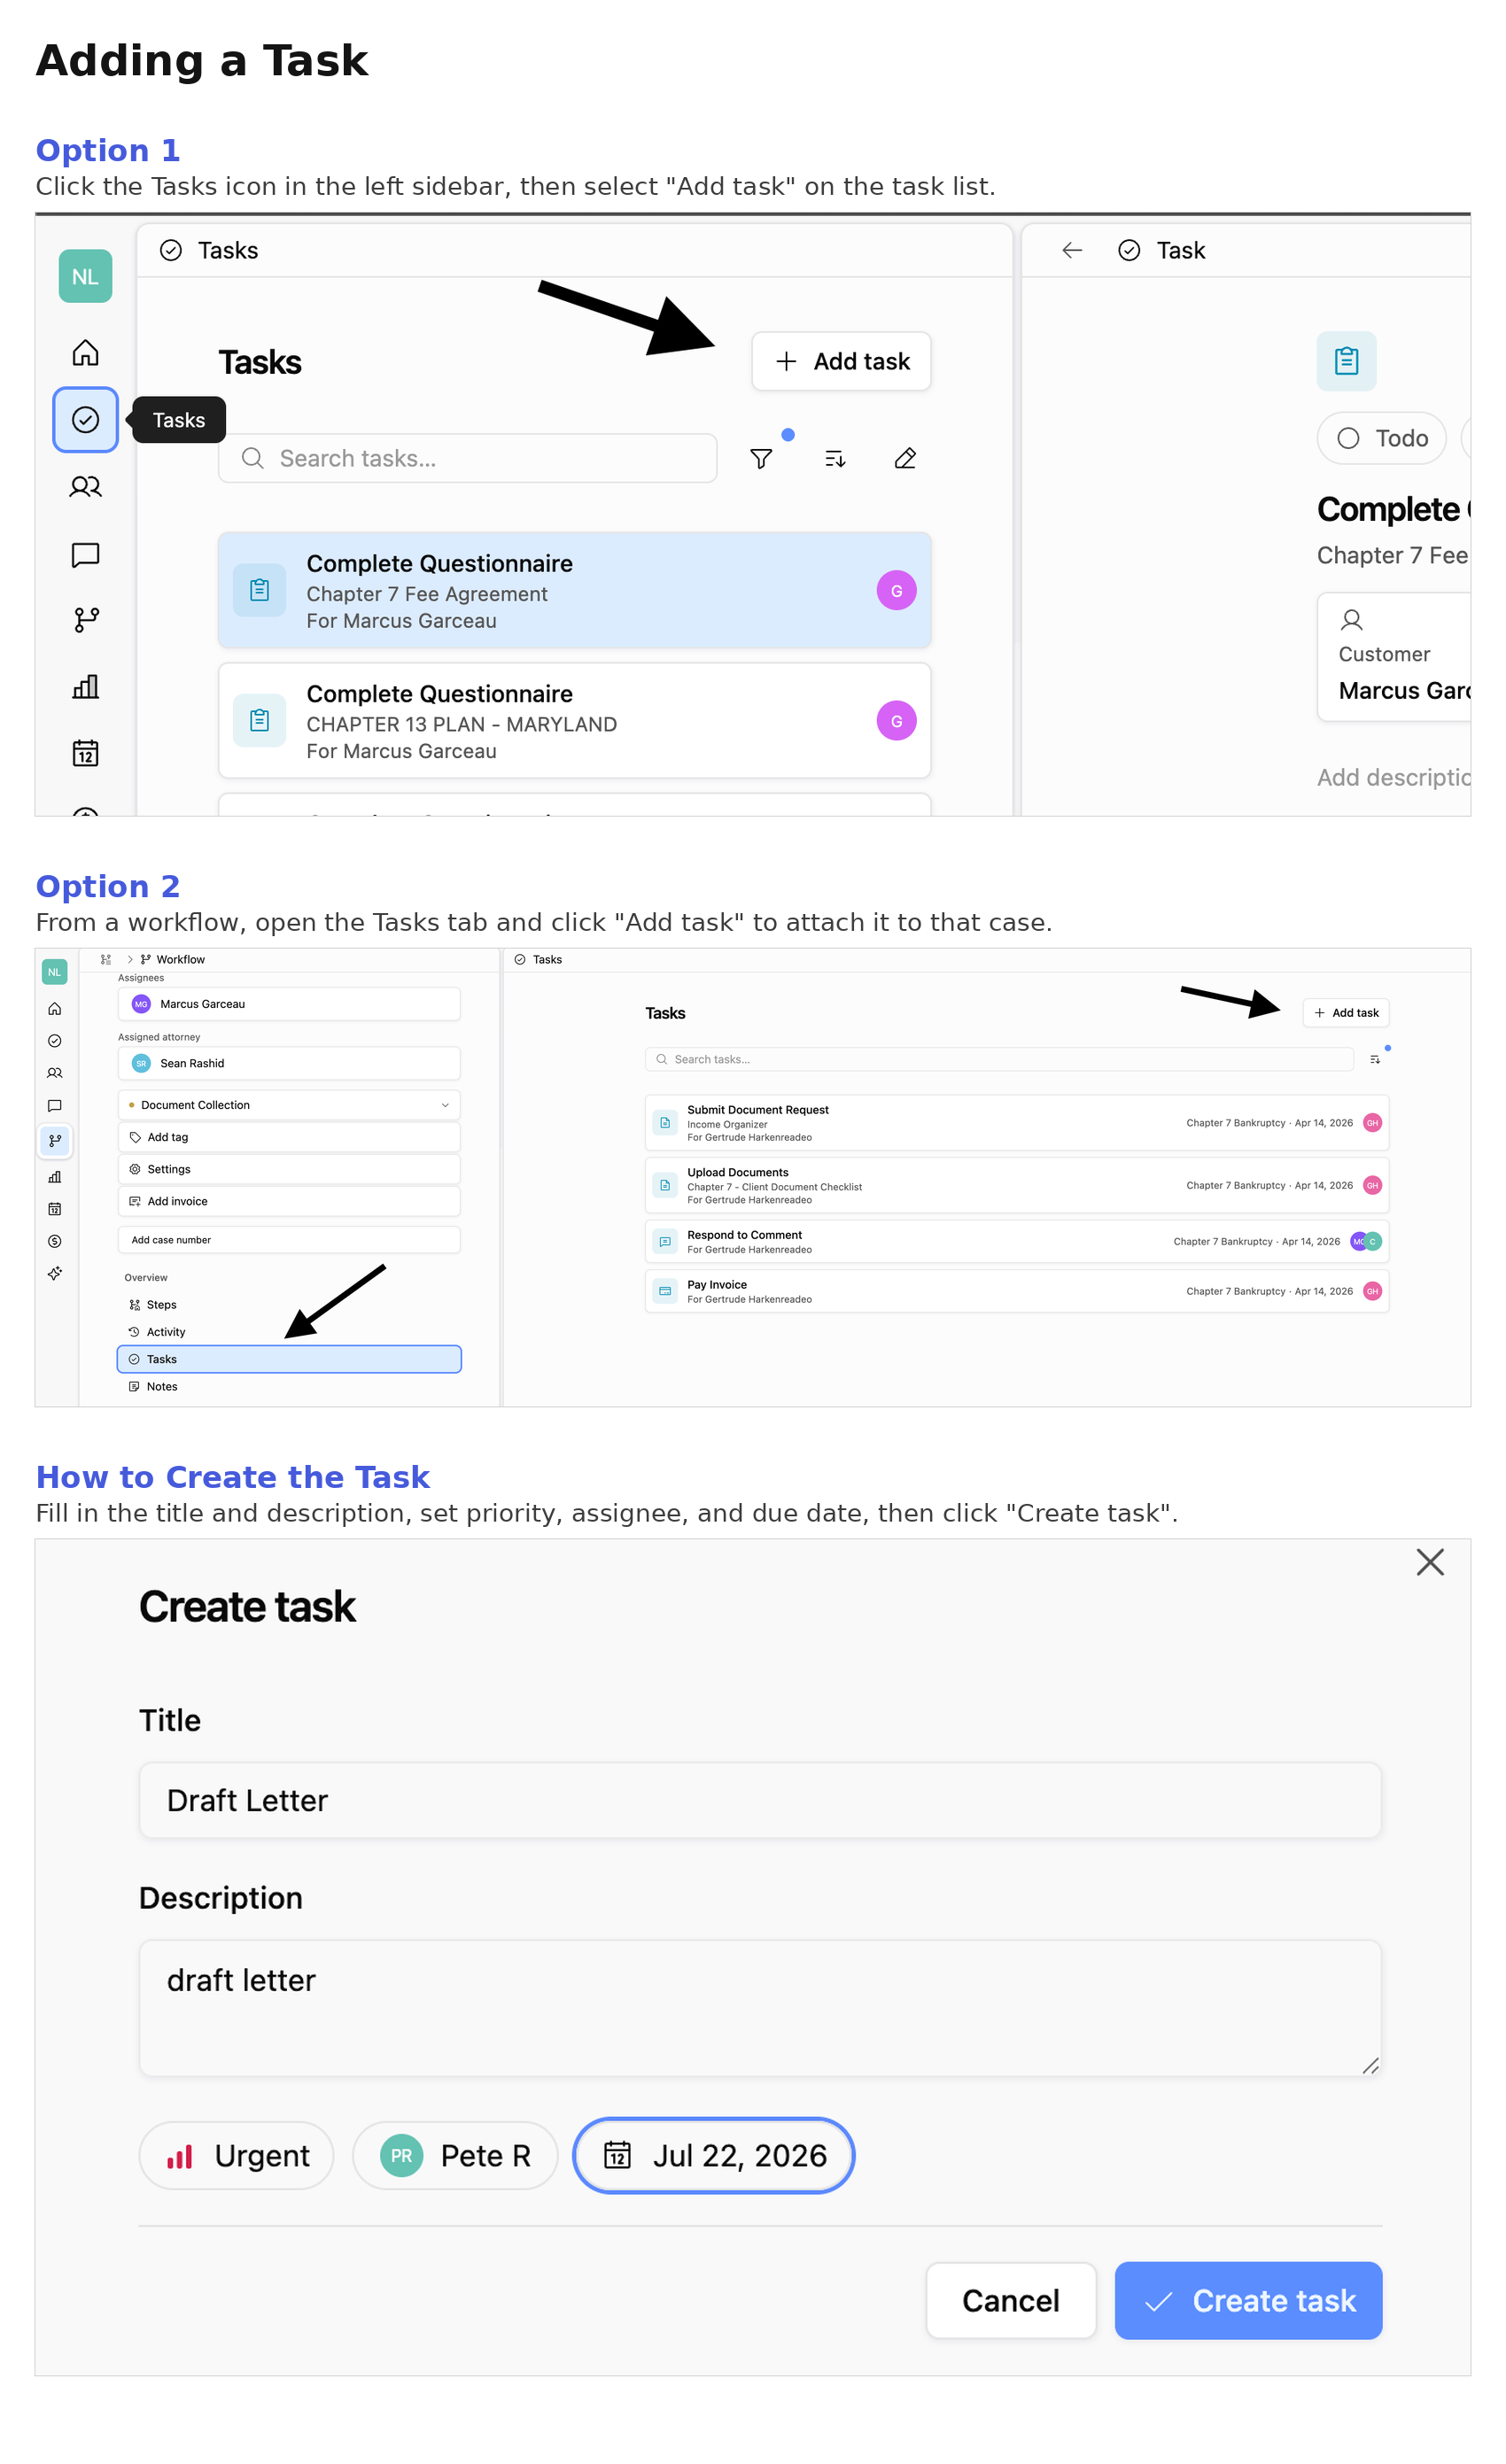Expand Document Collection stage dropdown

pos(289,1105)
